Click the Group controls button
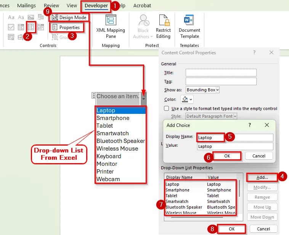Viewport: 289px width, 235px height. point(60,37)
